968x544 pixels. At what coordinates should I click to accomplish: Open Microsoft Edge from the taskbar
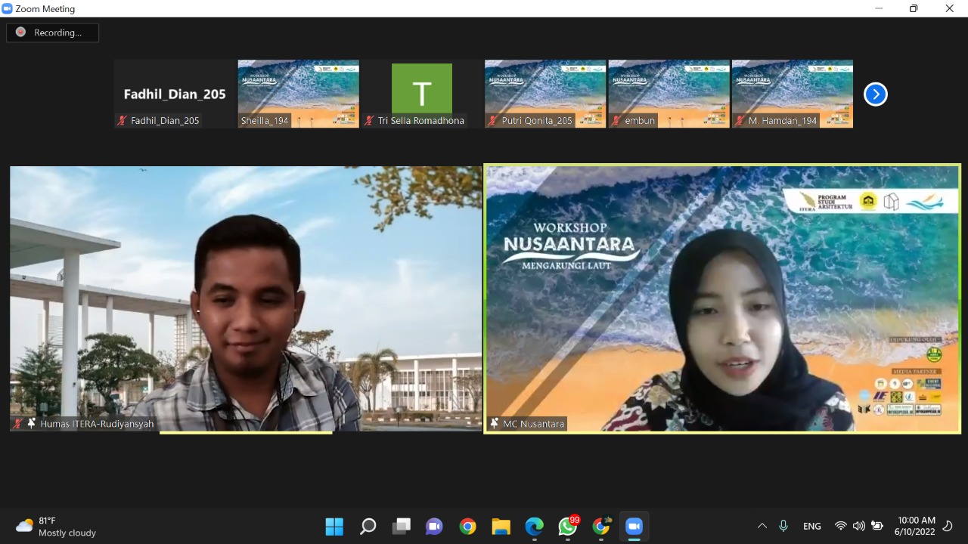coord(534,526)
